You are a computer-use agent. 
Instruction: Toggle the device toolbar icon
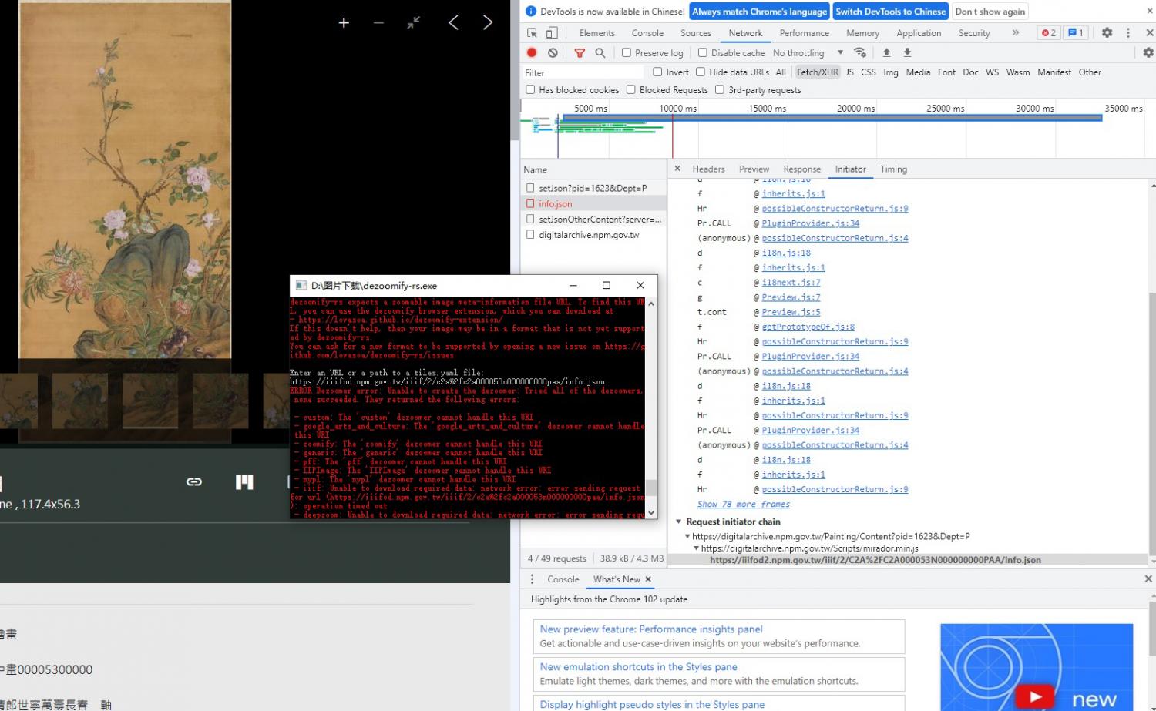[552, 33]
